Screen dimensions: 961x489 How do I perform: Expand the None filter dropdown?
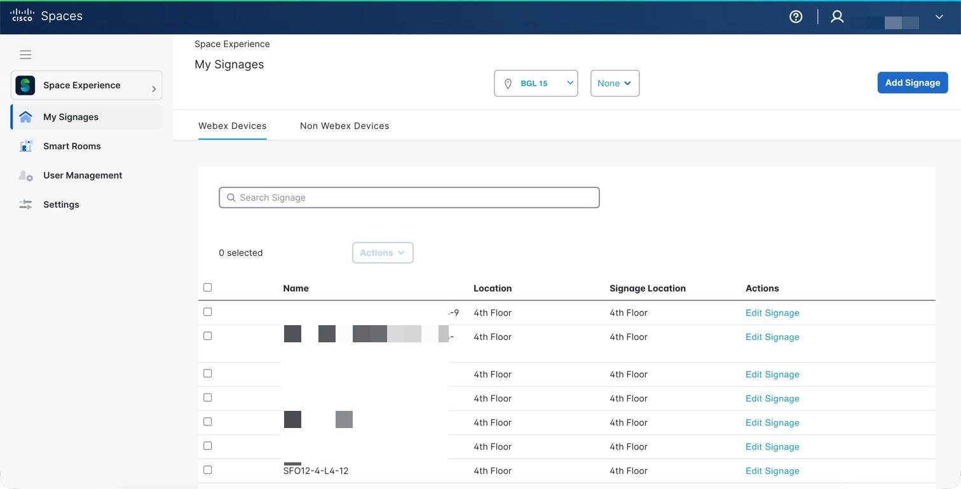pyautogui.click(x=615, y=83)
